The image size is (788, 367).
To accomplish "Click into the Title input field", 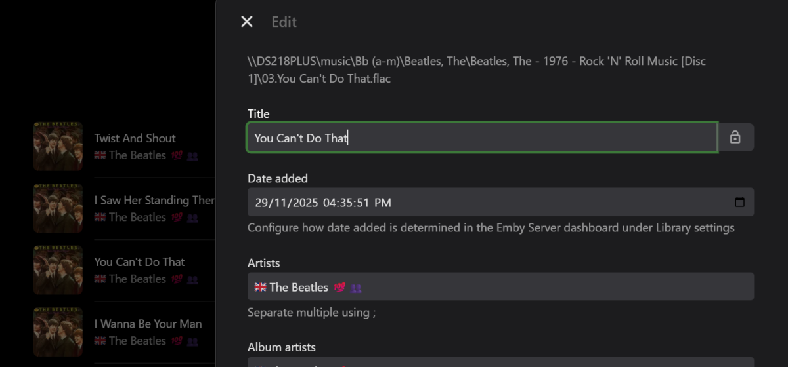I will coord(482,138).
